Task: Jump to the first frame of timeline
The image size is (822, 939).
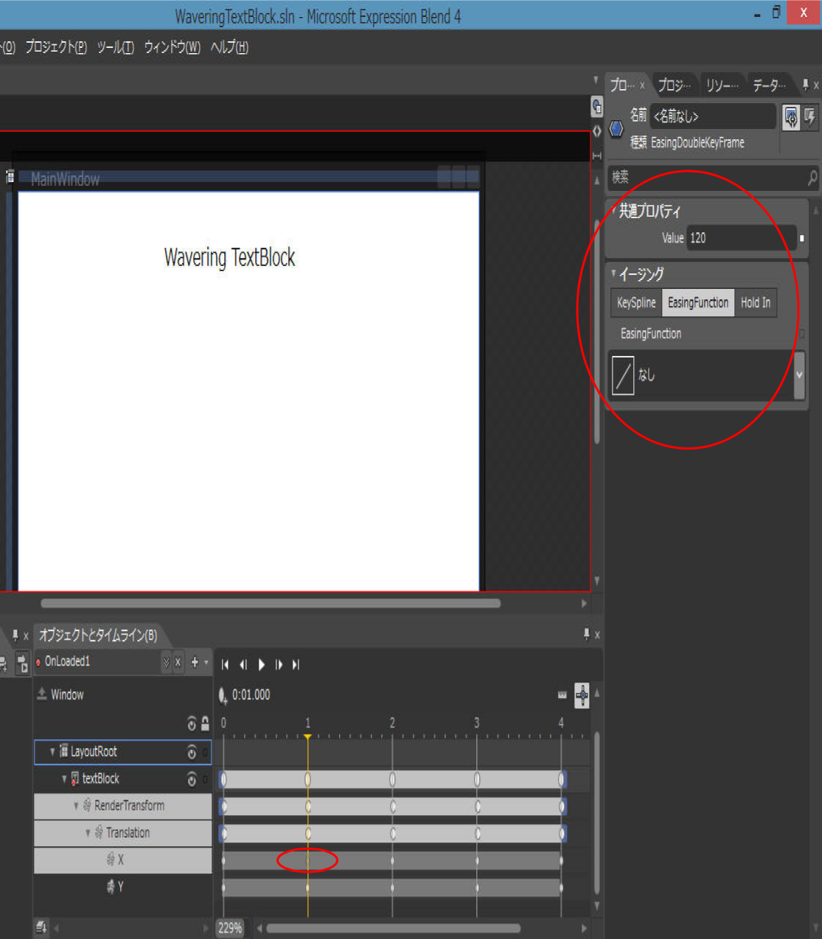Action: 226,665
